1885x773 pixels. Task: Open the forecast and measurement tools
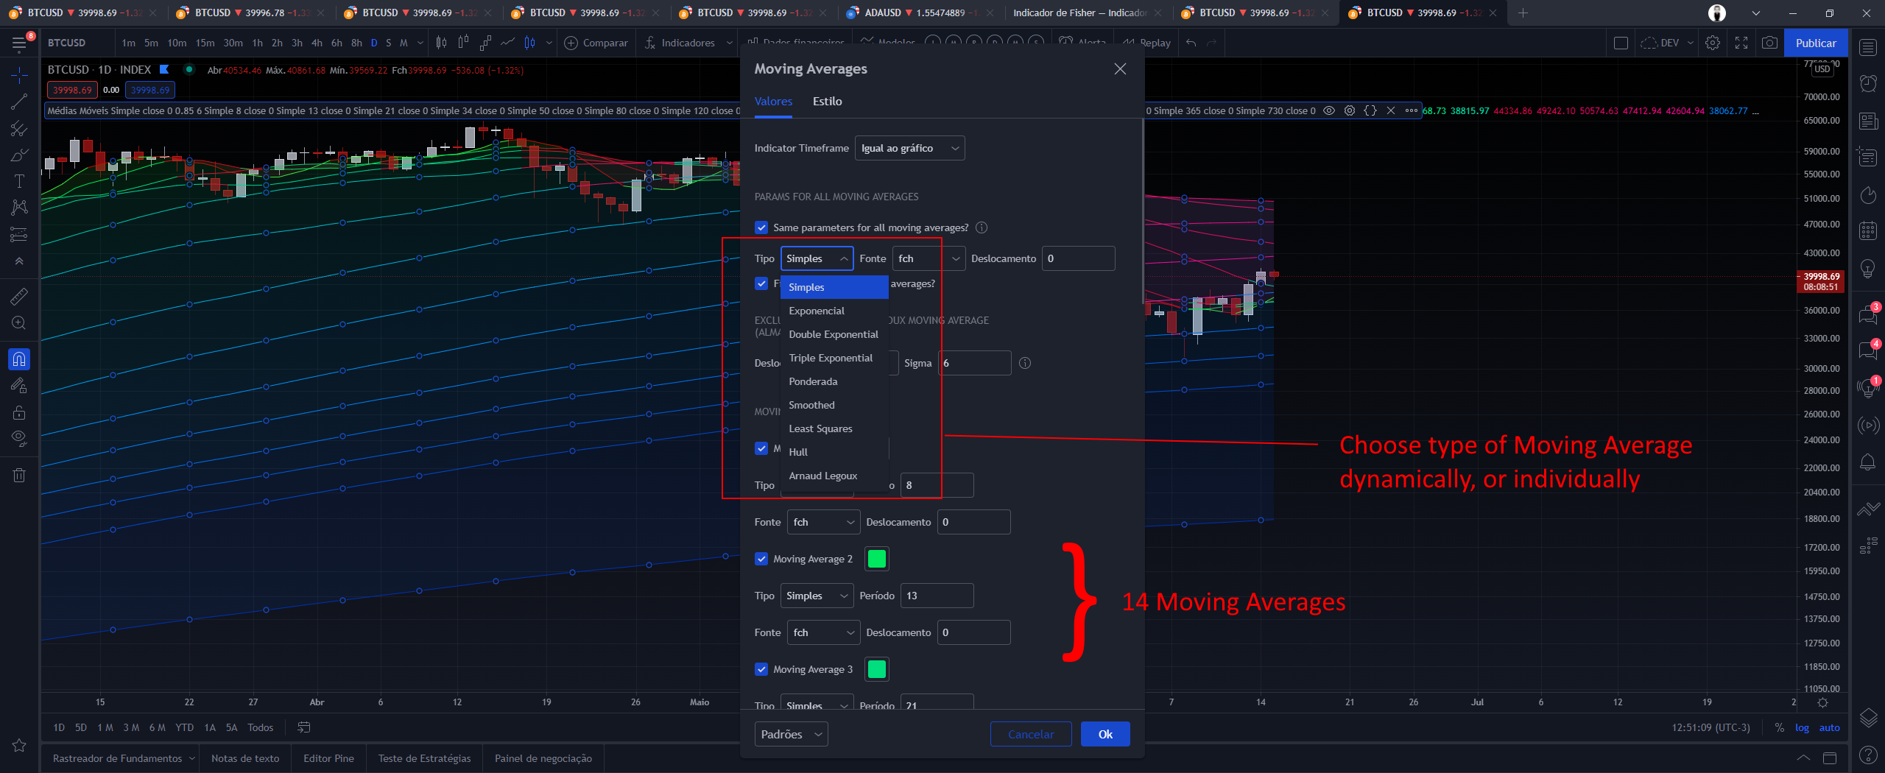[x=20, y=235]
